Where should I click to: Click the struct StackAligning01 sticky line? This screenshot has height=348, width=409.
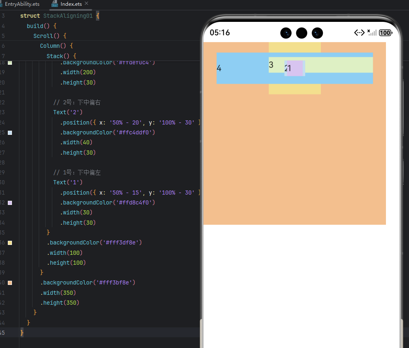tap(60, 16)
